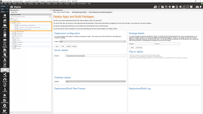Open the Doc icon in sidebar
This screenshot has height=114, width=203.
pos(5,85)
